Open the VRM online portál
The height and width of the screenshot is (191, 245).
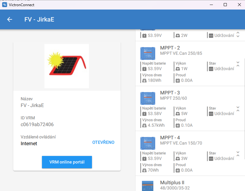(67, 162)
